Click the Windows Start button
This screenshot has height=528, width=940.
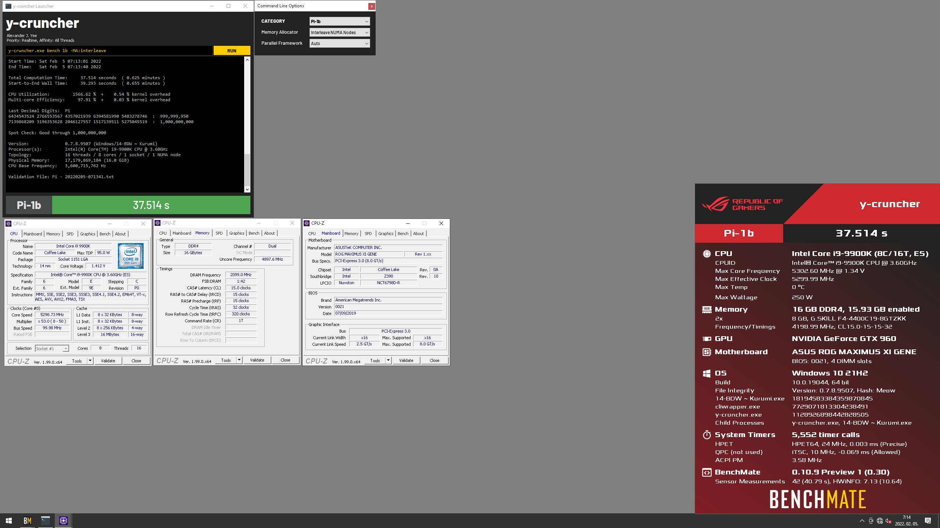(x=9, y=520)
